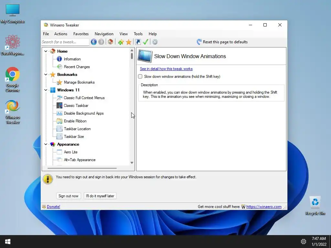Add bookmark with star-plus icon

point(121,42)
